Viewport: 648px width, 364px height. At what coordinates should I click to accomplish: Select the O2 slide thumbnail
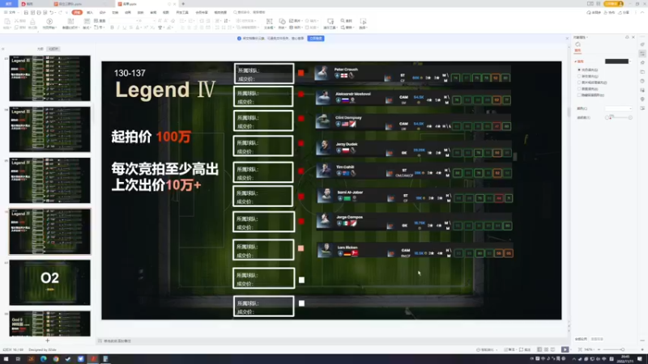(x=49, y=282)
